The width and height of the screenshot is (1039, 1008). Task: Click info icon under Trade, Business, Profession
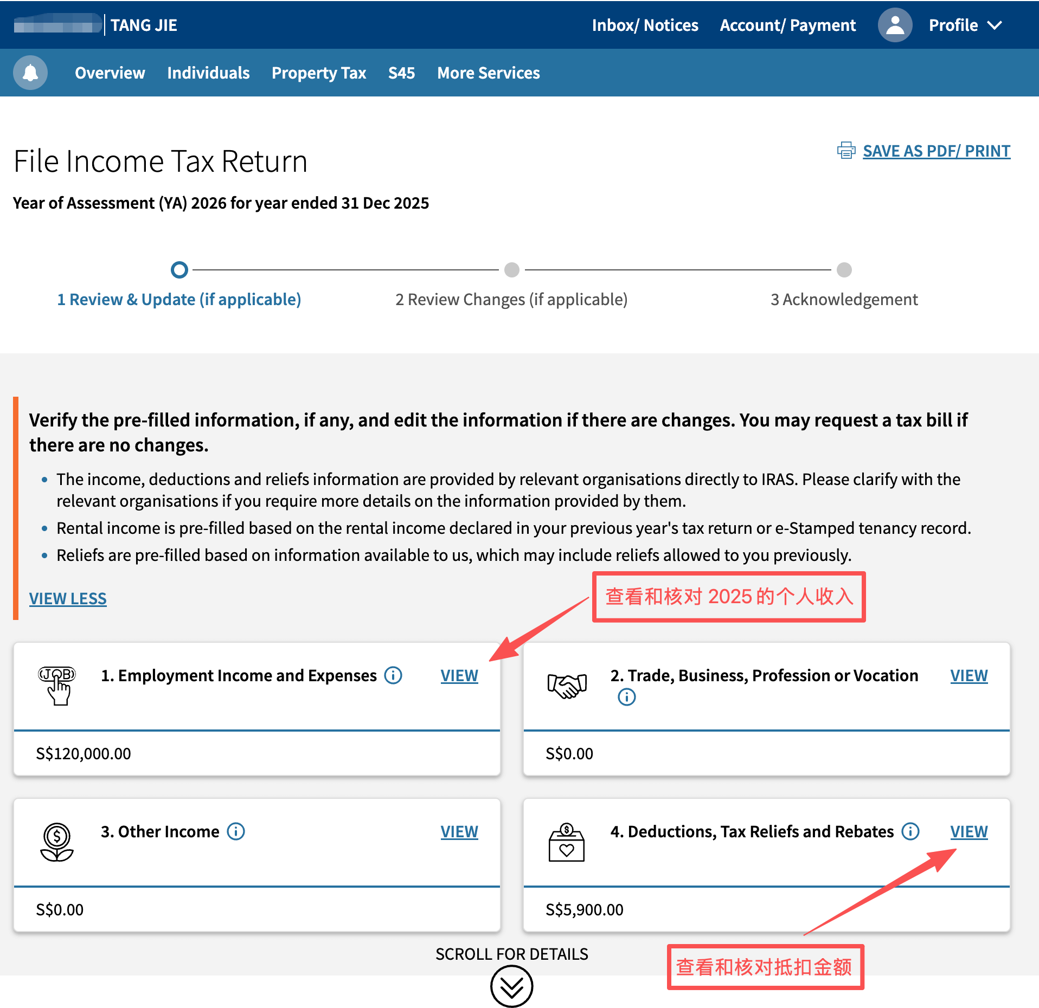627,697
